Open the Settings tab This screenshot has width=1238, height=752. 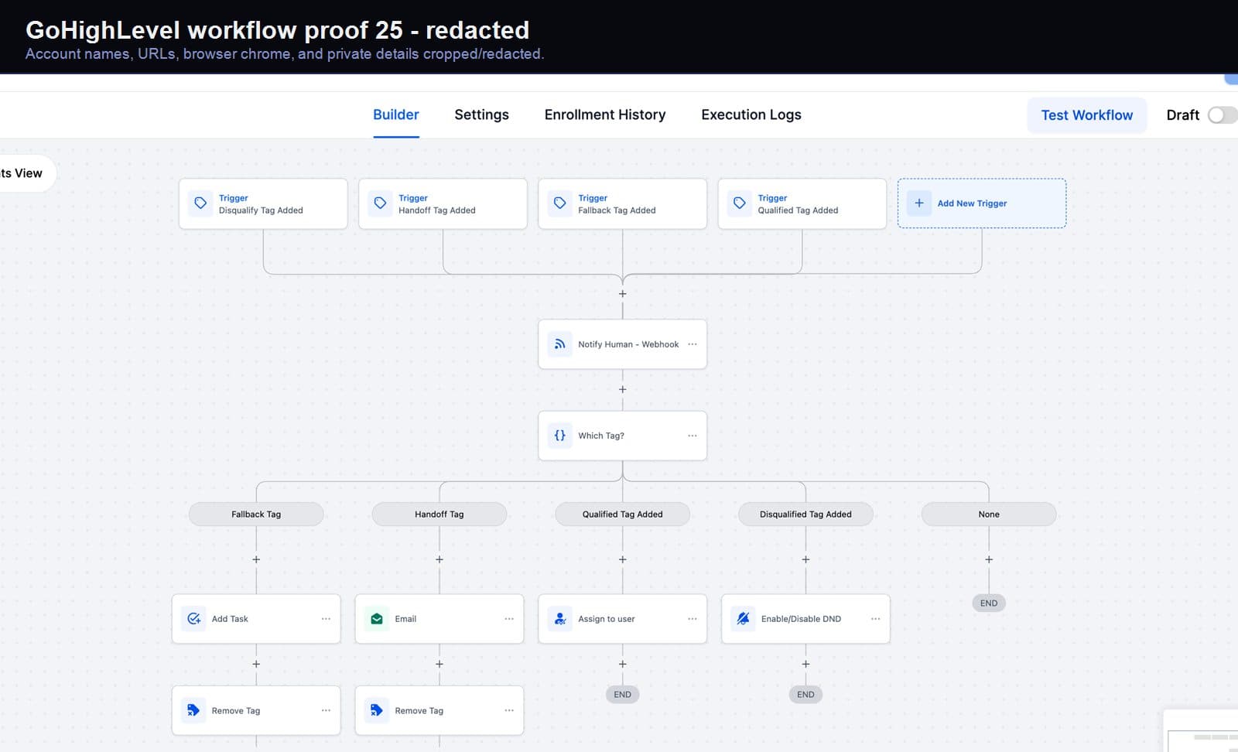pos(481,115)
